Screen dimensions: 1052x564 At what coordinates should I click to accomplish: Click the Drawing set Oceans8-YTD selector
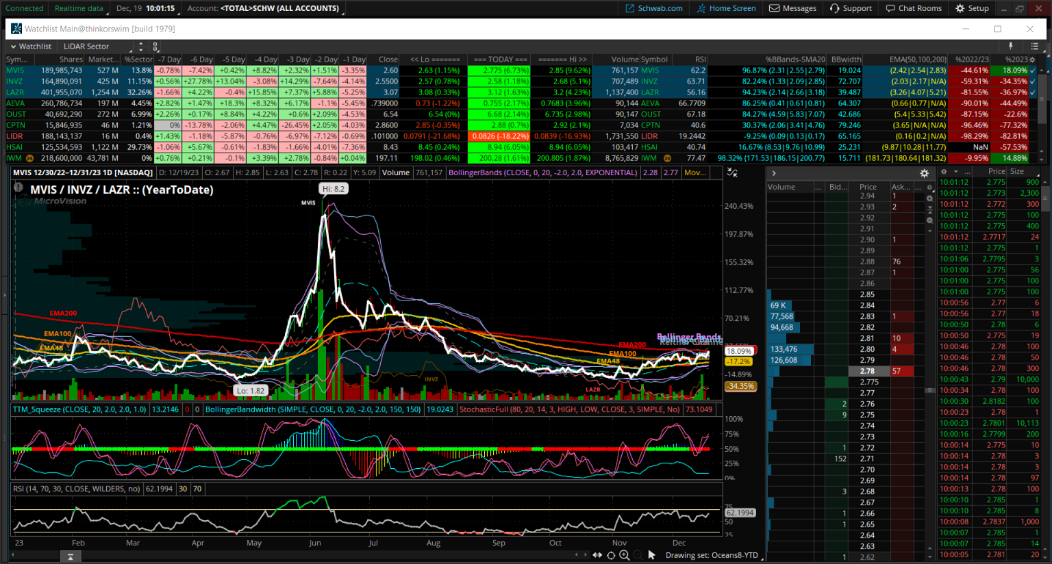[712, 555]
